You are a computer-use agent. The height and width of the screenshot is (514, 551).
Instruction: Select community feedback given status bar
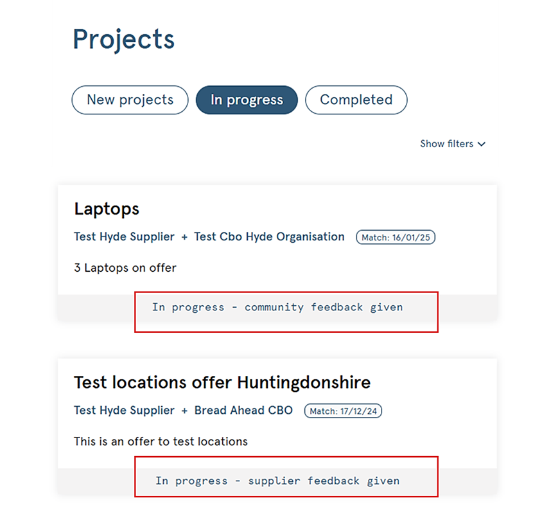click(x=277, y=307)
